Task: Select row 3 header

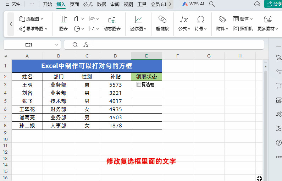Action: click(5, 85)
